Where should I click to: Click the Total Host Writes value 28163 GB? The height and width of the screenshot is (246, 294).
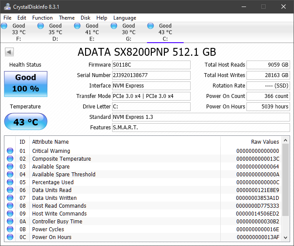268,75
